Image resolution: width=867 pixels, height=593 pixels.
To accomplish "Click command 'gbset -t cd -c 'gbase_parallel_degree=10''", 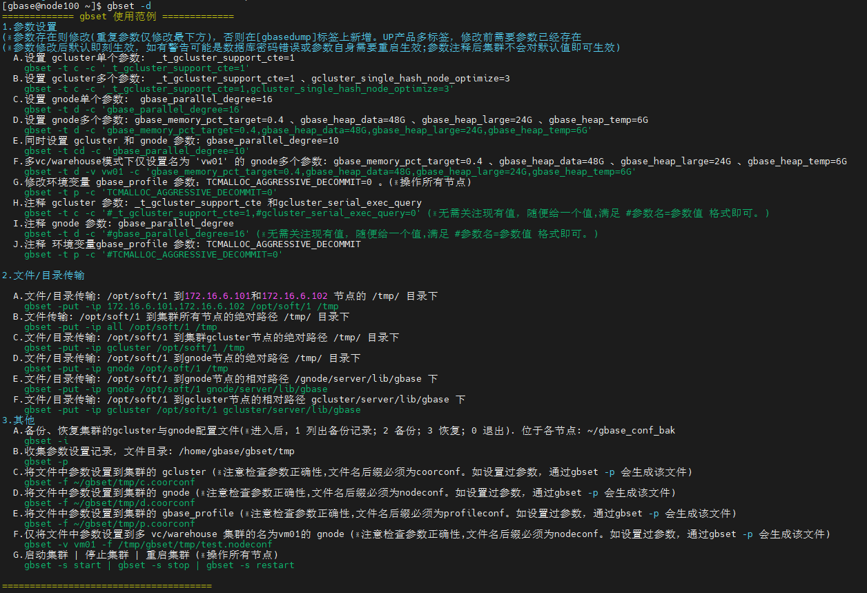I will (137, 150).
